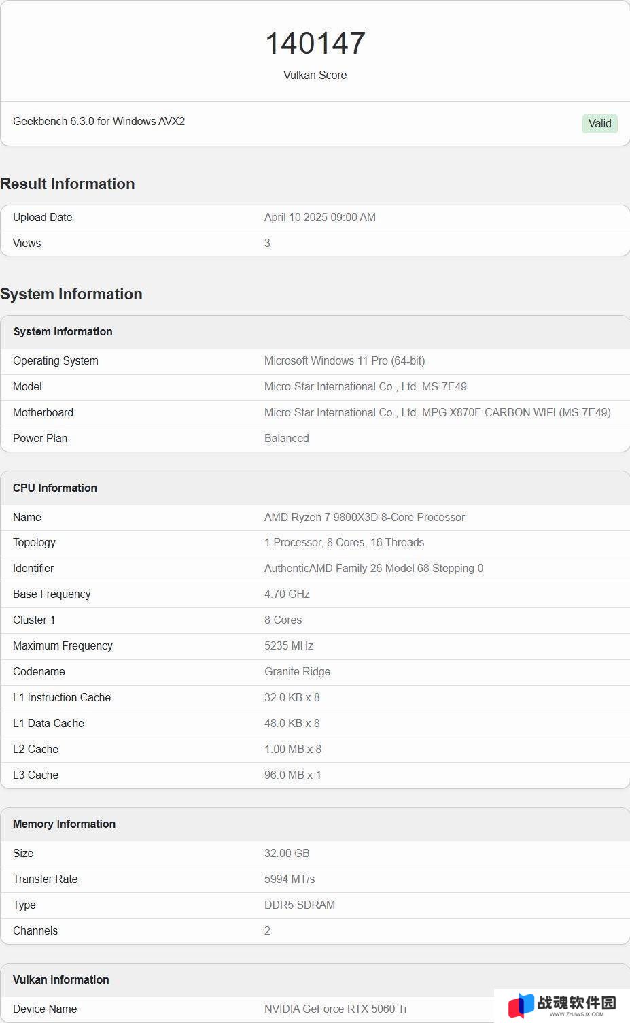Click the CPU Information table header
The width and height of the screenshot is (630, 1023).
click(55, 488)
